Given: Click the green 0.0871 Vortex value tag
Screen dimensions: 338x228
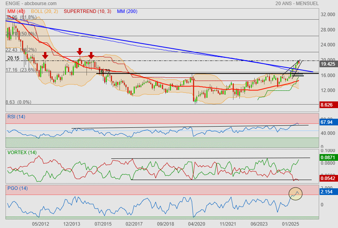Looking at the screenshot, I should point(328,157).
